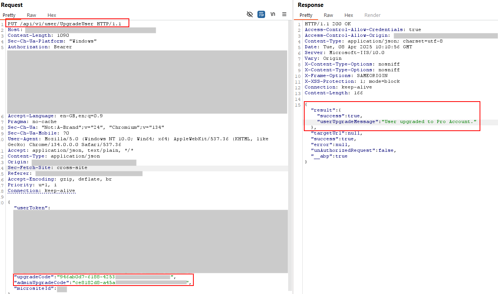
Task: Click the request Content-Type: application/json header
Action: tap(54, 156)
